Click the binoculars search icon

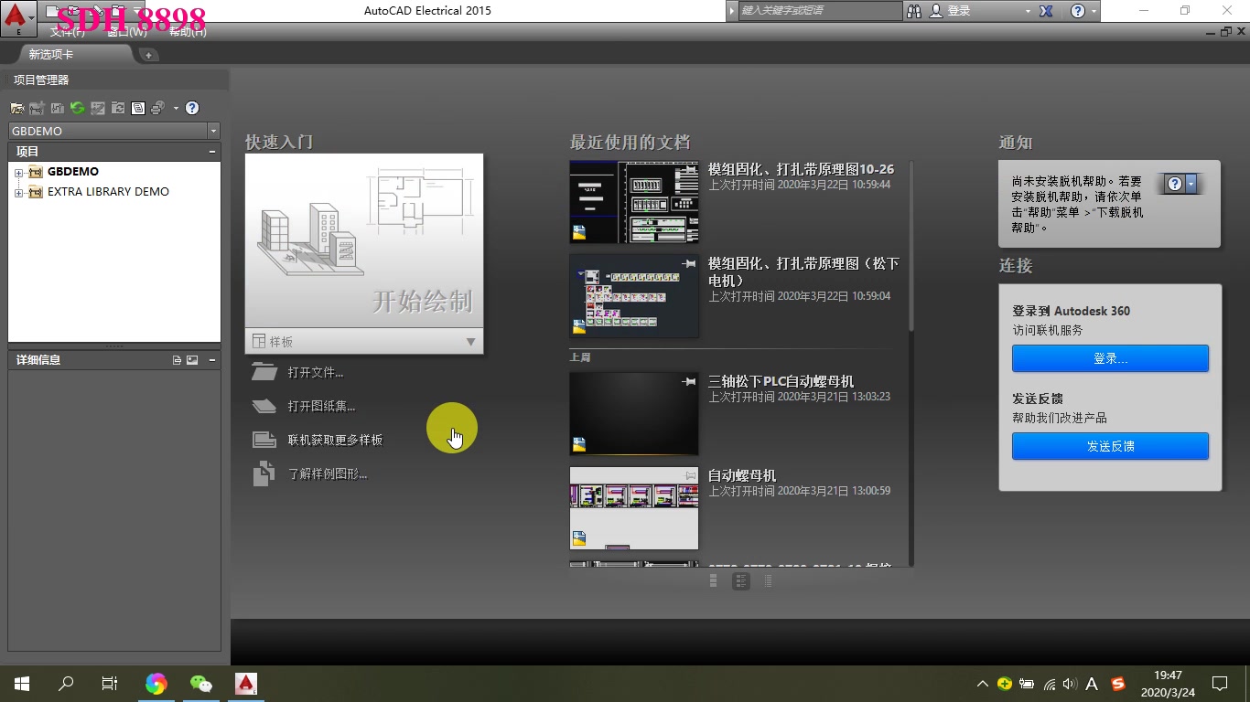(914, 11)
